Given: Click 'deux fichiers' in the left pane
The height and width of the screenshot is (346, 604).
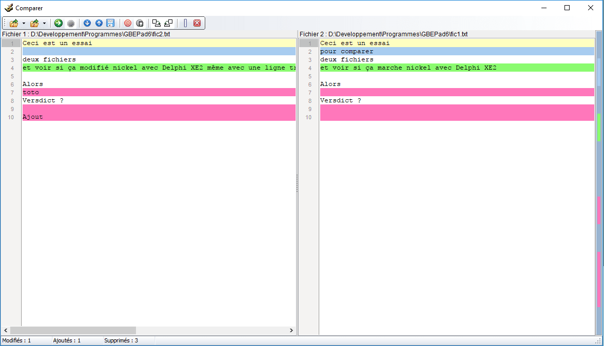Looking at the screenshot, I should point(49,59).
